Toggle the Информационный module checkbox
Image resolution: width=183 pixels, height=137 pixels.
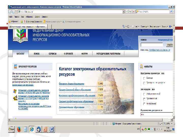[x=144, y=94]
